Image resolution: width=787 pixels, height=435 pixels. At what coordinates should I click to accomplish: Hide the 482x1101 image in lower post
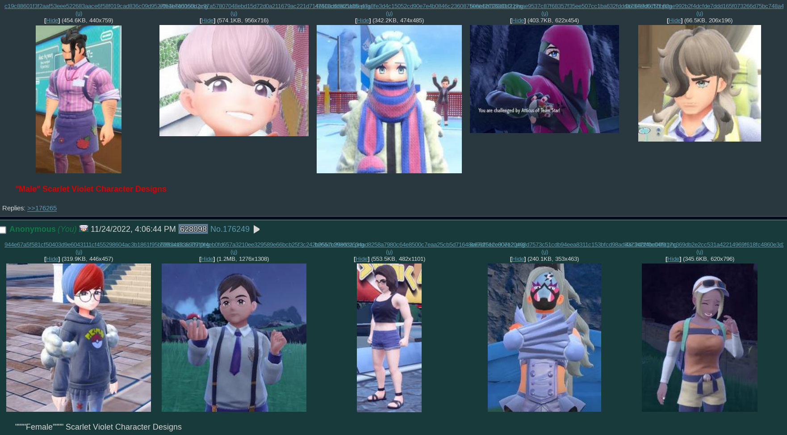(x=361, y=259)
